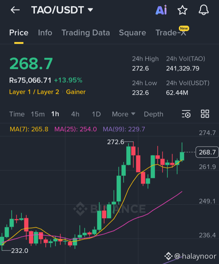
Task: Open the Trading Data tab
Action: pyautogui.click(x=86, y=33)
